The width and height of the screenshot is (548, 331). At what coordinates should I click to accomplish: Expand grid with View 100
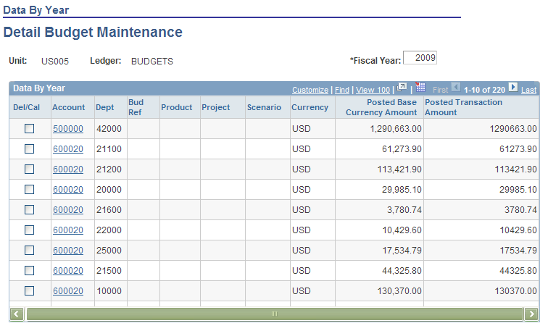click(x=373, y=90)
